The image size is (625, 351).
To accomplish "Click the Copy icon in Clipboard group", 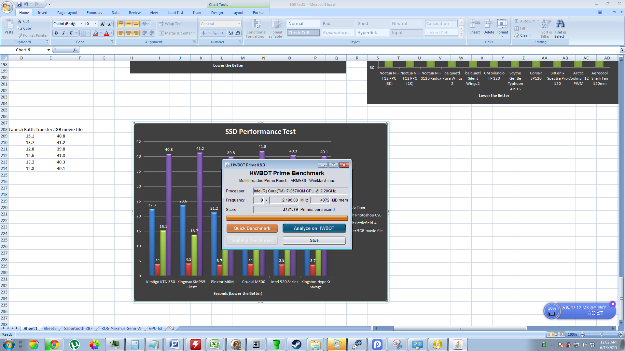I will pos(20,28).
